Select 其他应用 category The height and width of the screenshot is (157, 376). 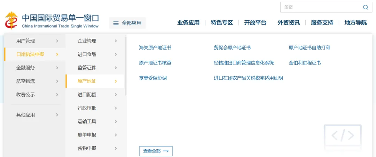coord(35,115)
